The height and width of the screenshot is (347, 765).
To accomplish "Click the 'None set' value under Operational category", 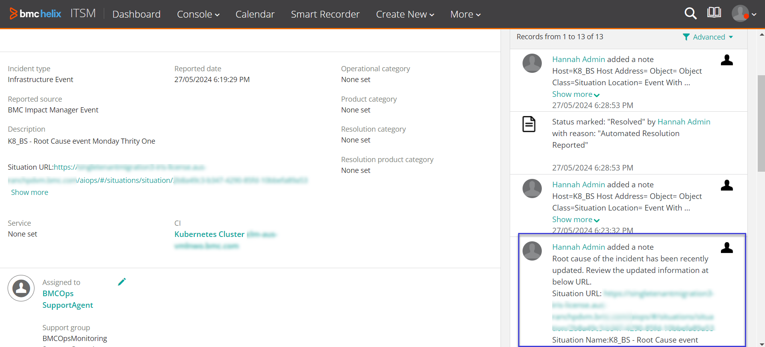I will tap(356, 79).
